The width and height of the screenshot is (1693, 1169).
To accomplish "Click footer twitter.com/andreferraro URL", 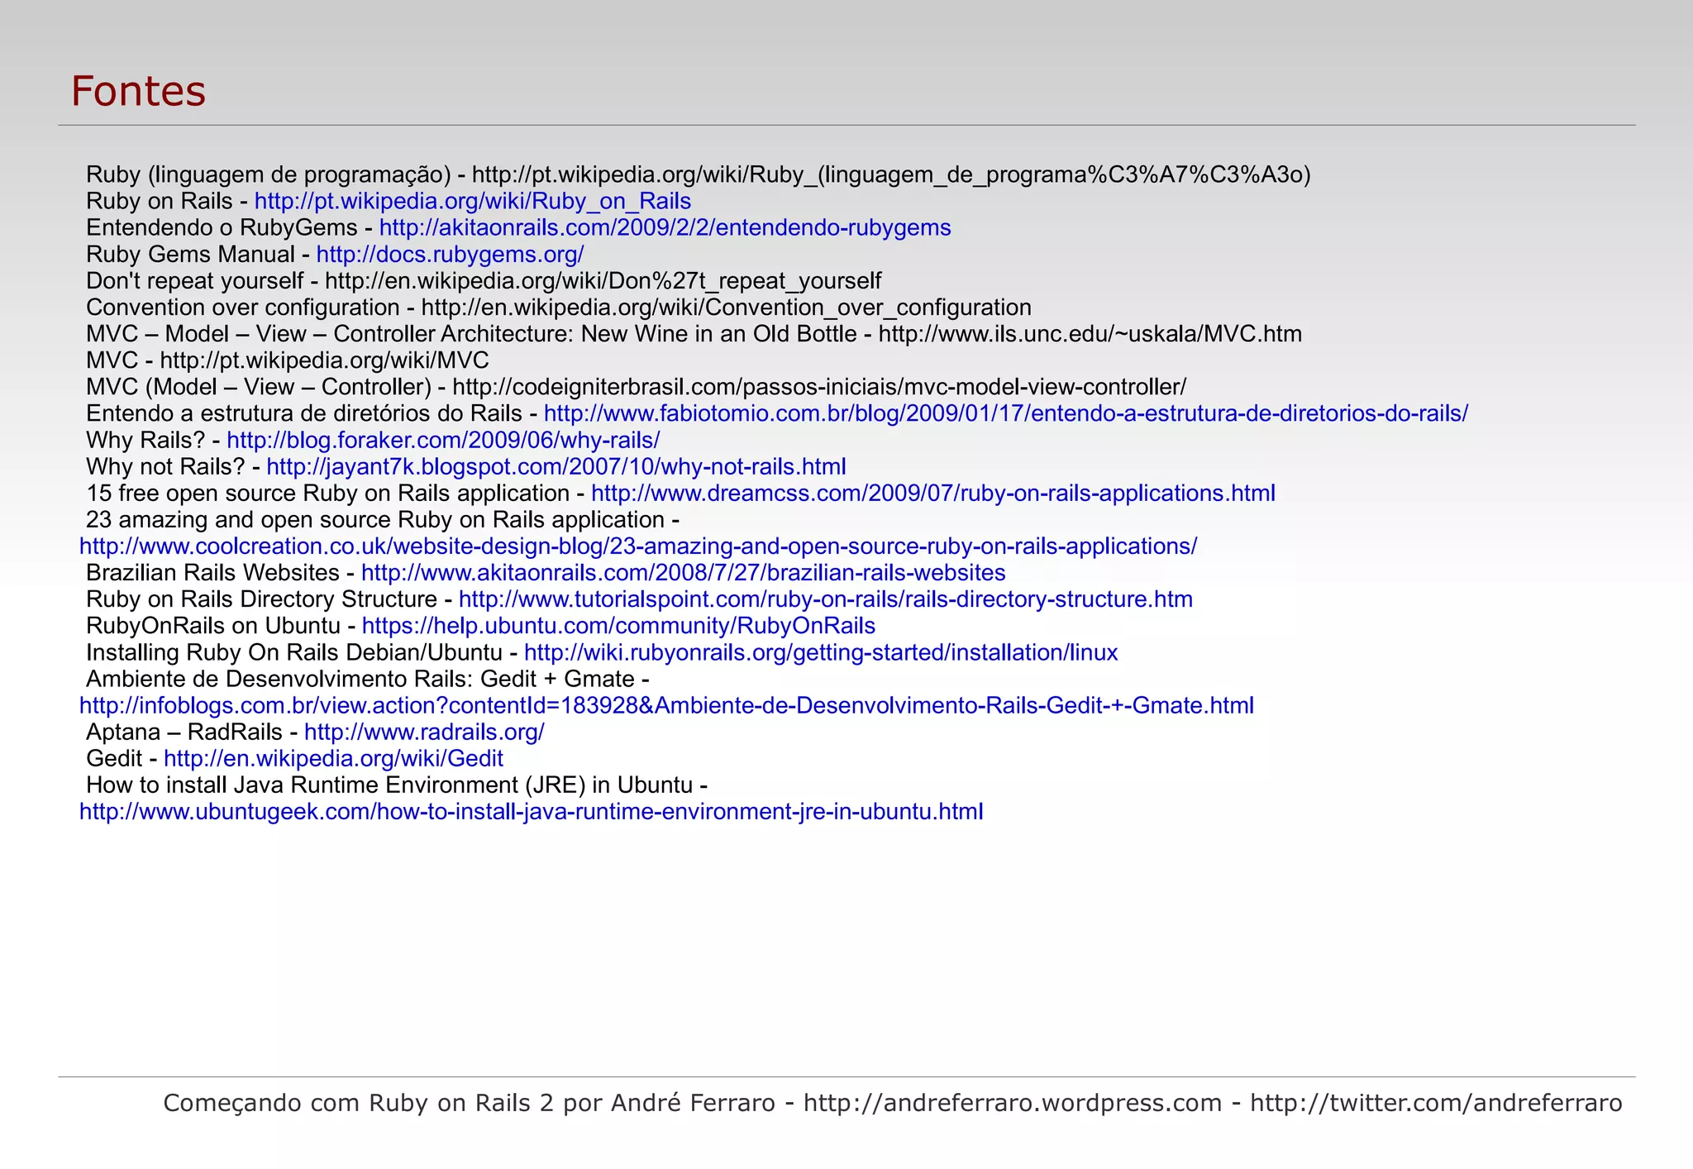I will tap(1436, 1102).
